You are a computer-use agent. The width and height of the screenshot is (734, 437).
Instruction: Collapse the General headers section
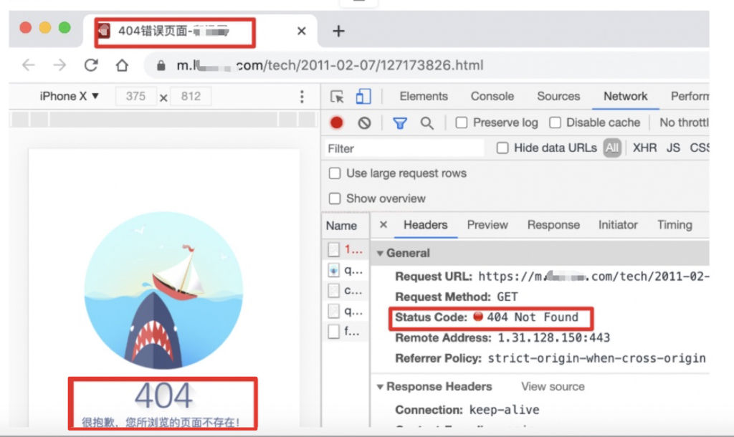click(381, 253)
